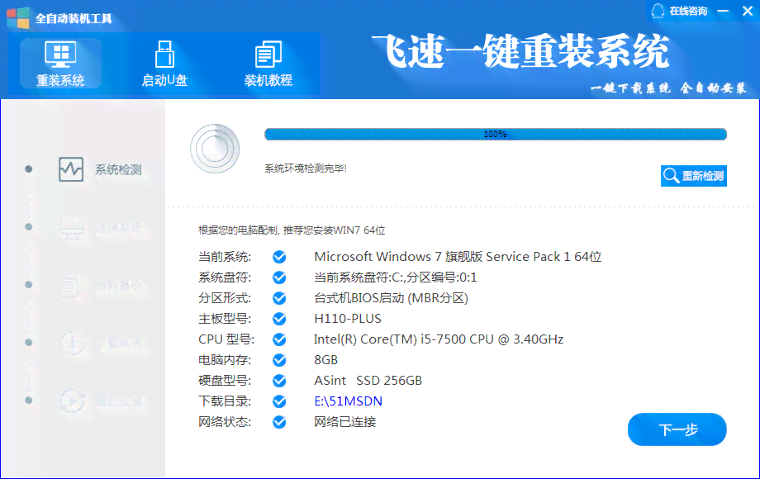The image size is (760, 479).
Task: Click the text 'Microsoft Windows 7 旗舰版 Service Pack 1 64位'
Action: [458, 257]
